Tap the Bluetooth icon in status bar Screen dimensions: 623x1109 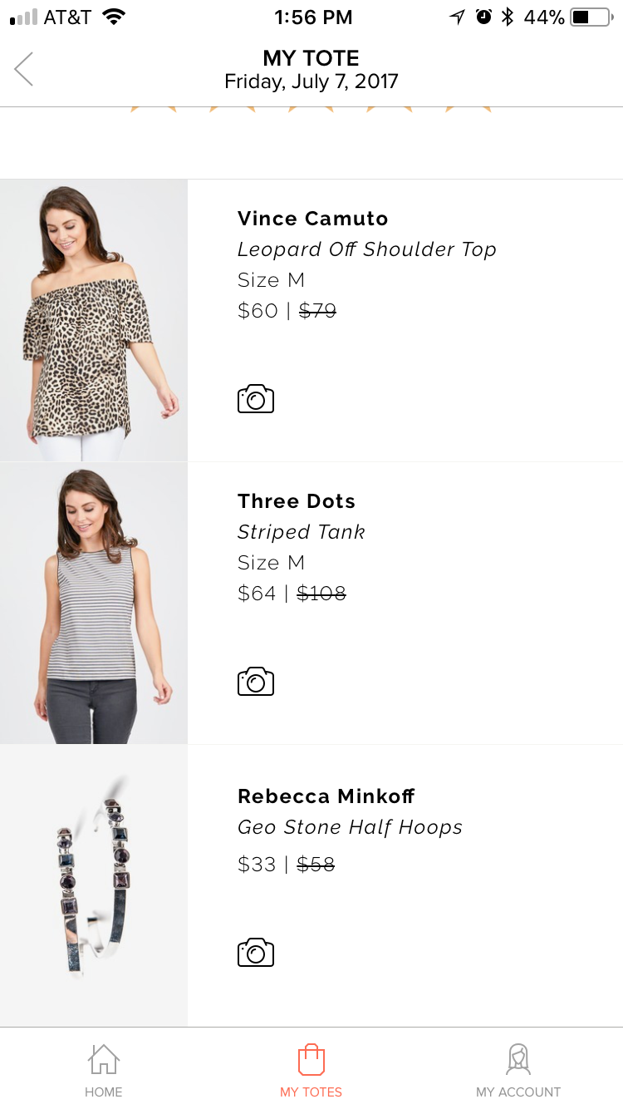[508, 17]
